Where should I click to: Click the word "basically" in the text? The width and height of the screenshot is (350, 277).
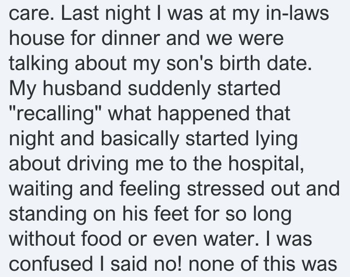point(139,140)
